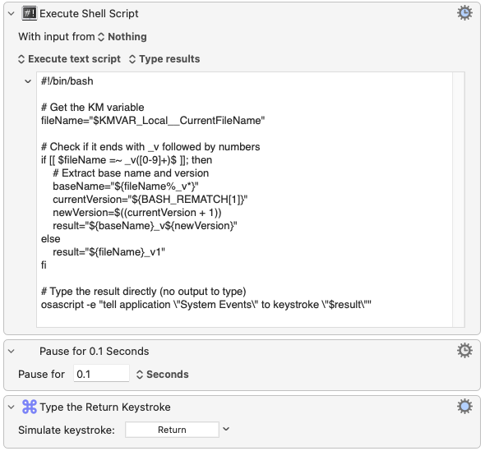
Task: Collapse the script text area chevron
Action: (28, 81)
